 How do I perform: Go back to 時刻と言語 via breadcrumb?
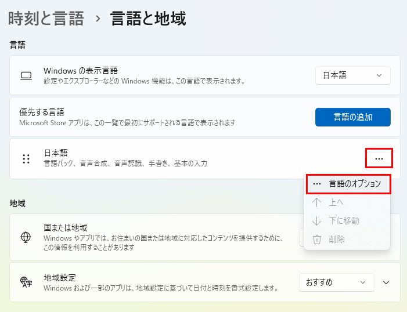coord(46,19)
